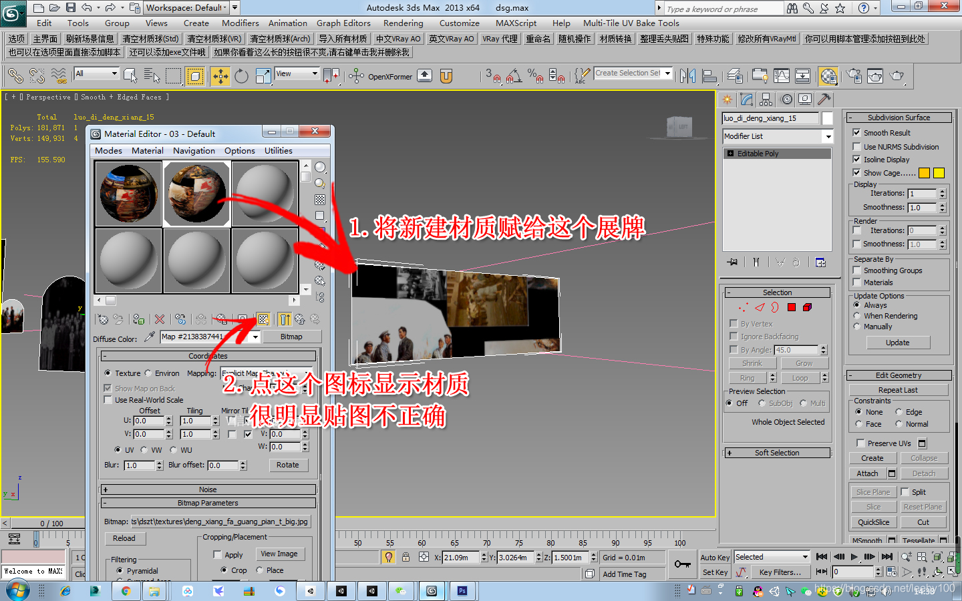
Task: Open Material Editor Utilities menu
Action: click(279, 151)
